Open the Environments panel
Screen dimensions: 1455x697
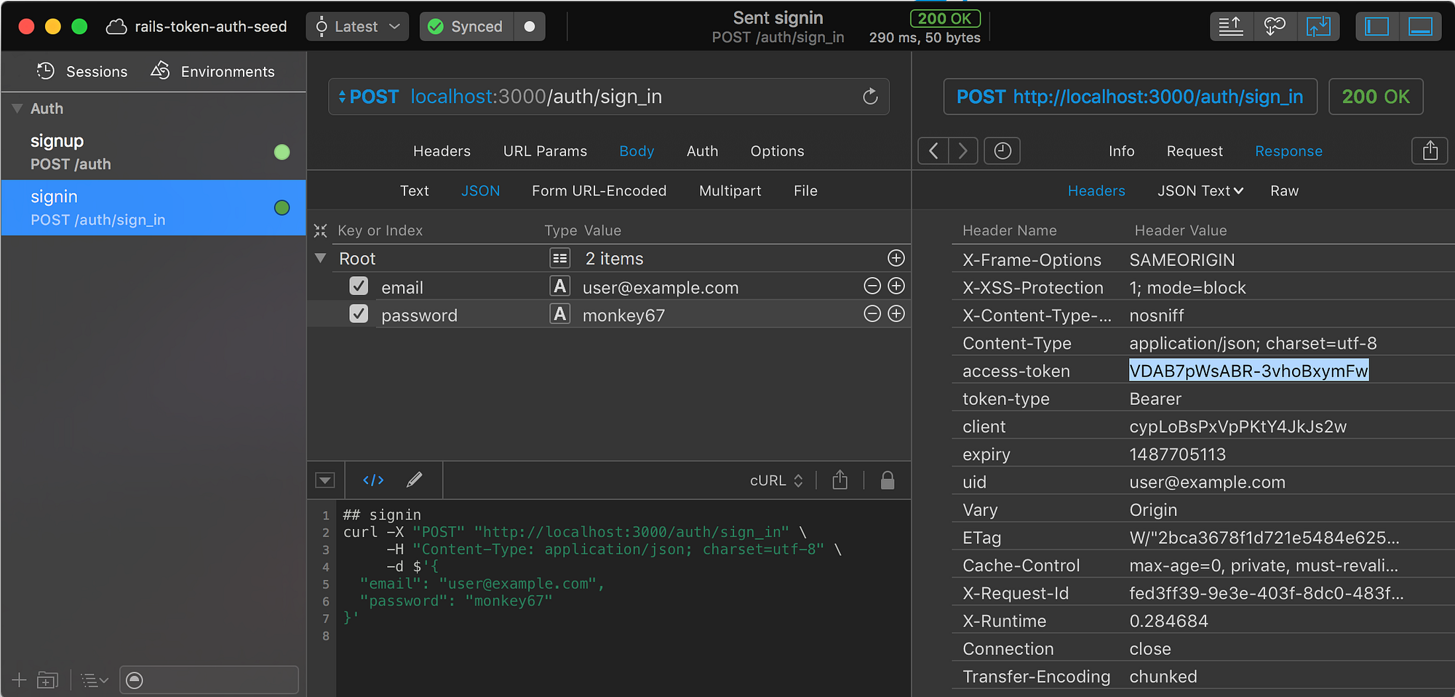[x=213, y=71]
